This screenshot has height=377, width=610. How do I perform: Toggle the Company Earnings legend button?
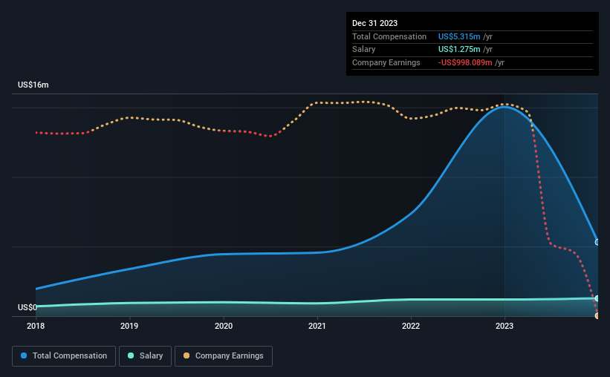pyautogui.click(x=224, y=356)
